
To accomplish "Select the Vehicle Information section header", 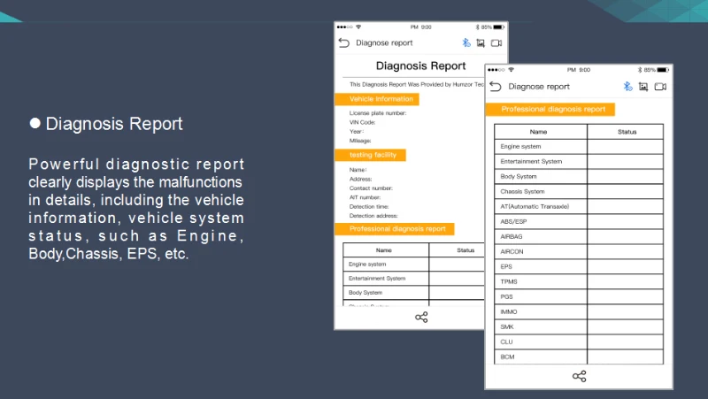I will (377, 99).
